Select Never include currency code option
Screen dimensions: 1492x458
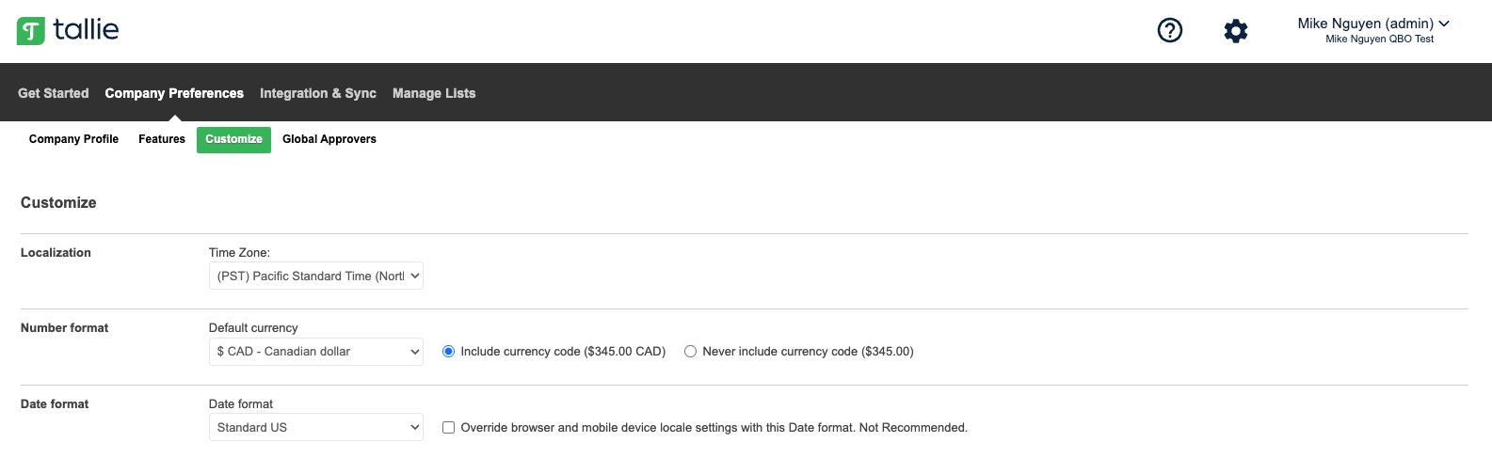point(691,352)
